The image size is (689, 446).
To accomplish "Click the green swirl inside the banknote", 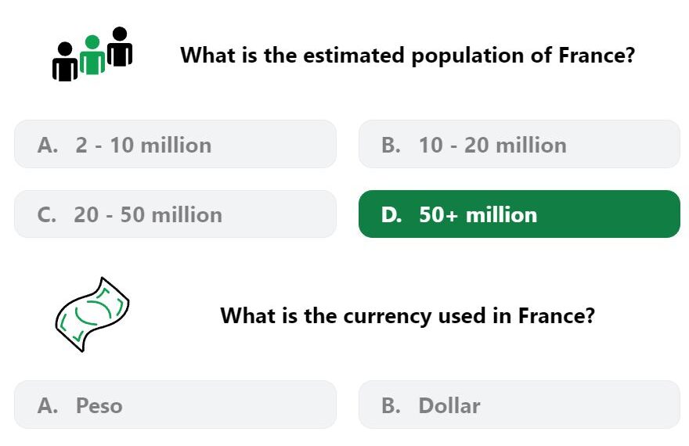I will coord(93,312).
